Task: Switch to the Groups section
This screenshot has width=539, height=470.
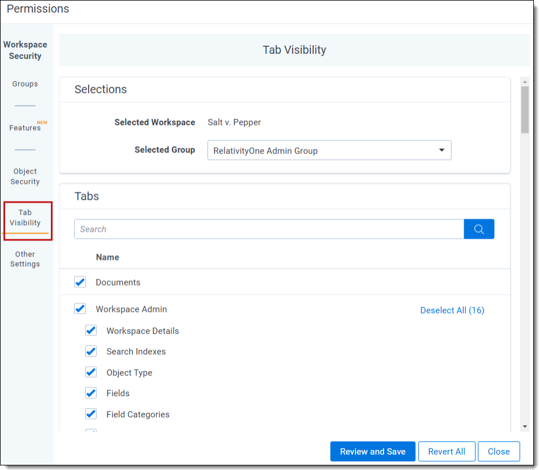Action: pos(25,84)
